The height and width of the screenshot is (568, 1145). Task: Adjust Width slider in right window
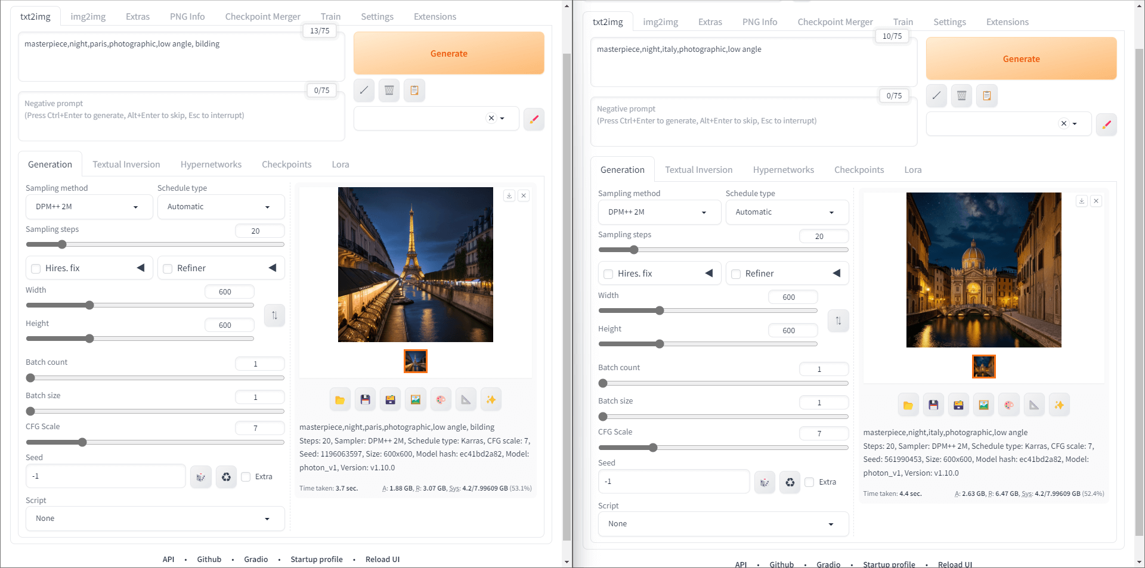click(708, 311)
